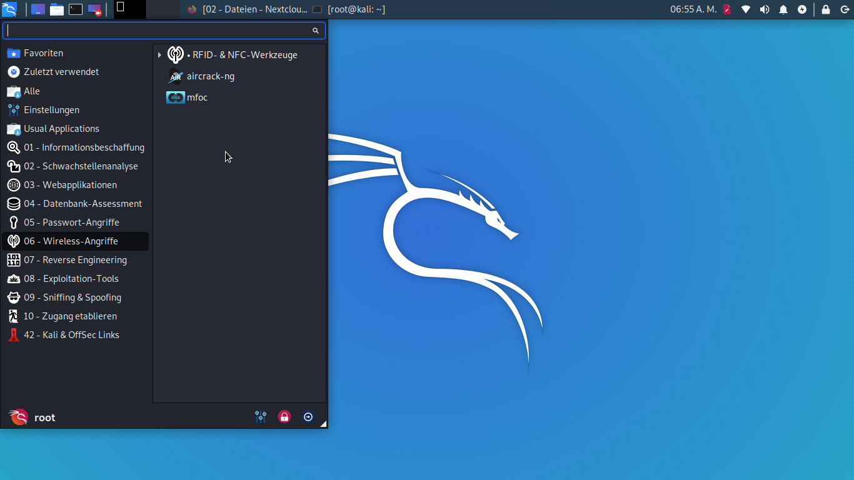Select the Alle category
Screen dimensions: 854x480
tap(76, 91)
